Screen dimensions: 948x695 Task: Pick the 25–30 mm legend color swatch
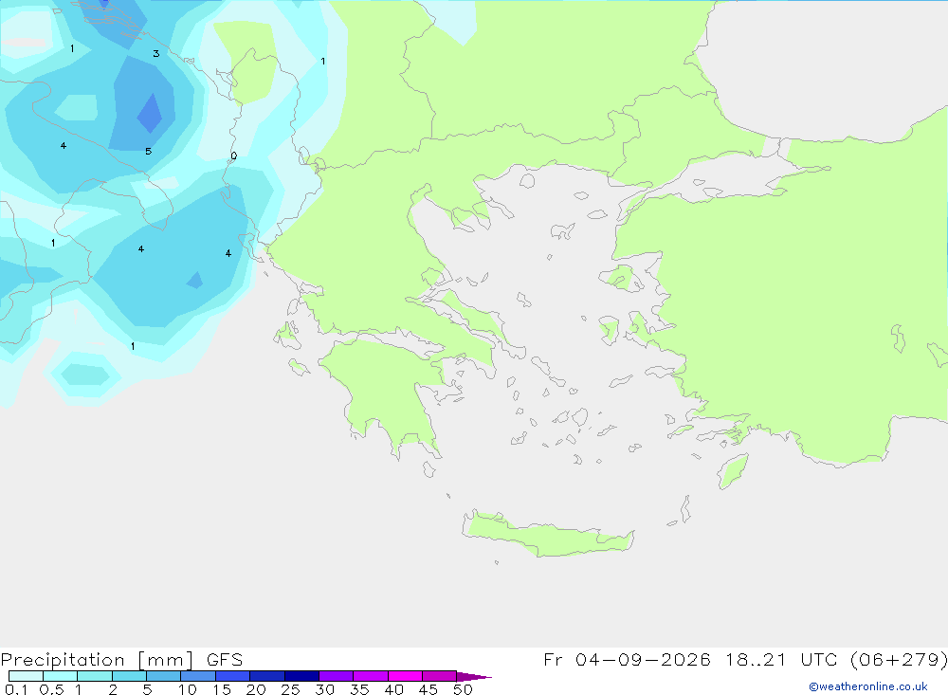(301, 676)
